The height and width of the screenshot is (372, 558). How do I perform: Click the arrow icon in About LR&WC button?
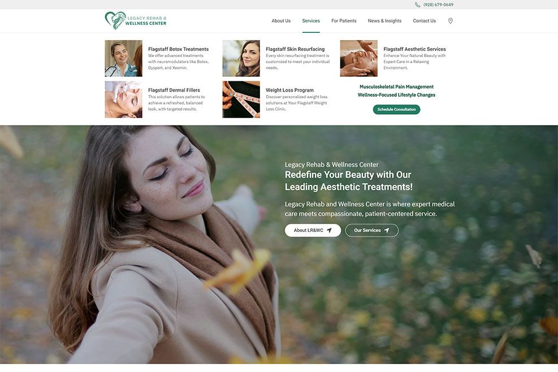coord(329,230)
